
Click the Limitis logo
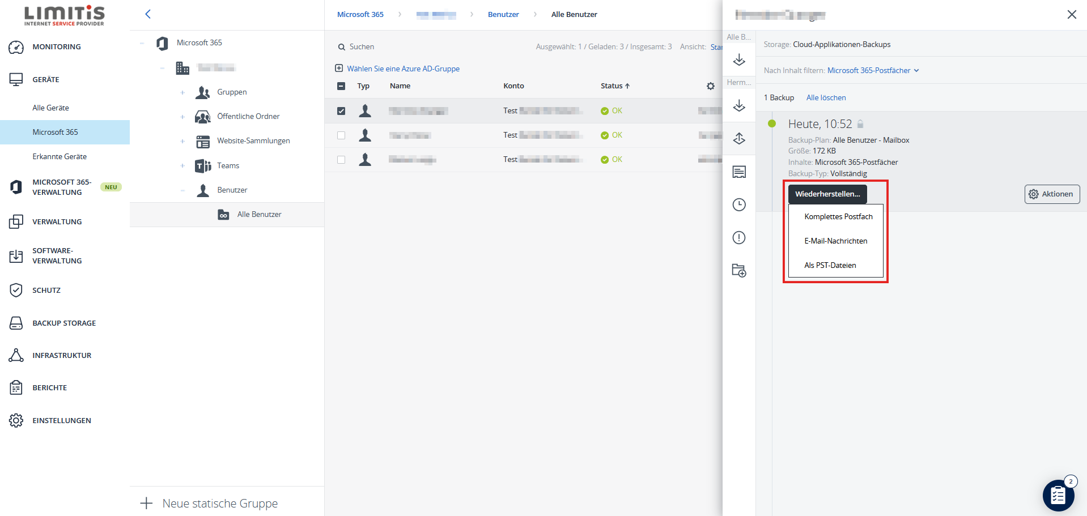pos(64,15)
